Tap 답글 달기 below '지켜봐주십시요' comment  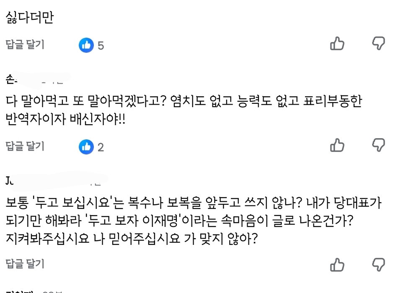click(x=25, y=264)
